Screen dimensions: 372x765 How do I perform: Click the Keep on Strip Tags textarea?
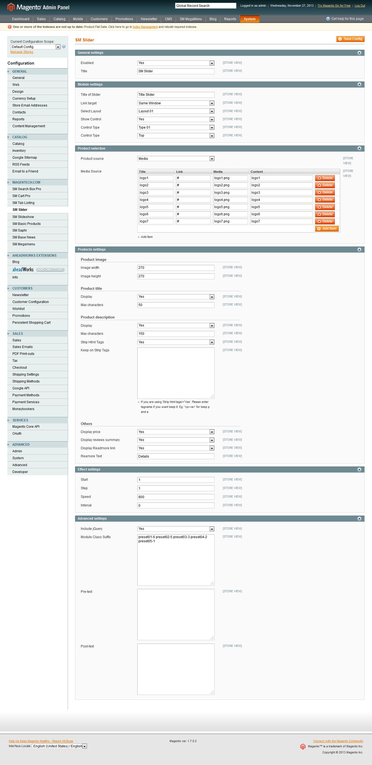(x=176, y=373)
